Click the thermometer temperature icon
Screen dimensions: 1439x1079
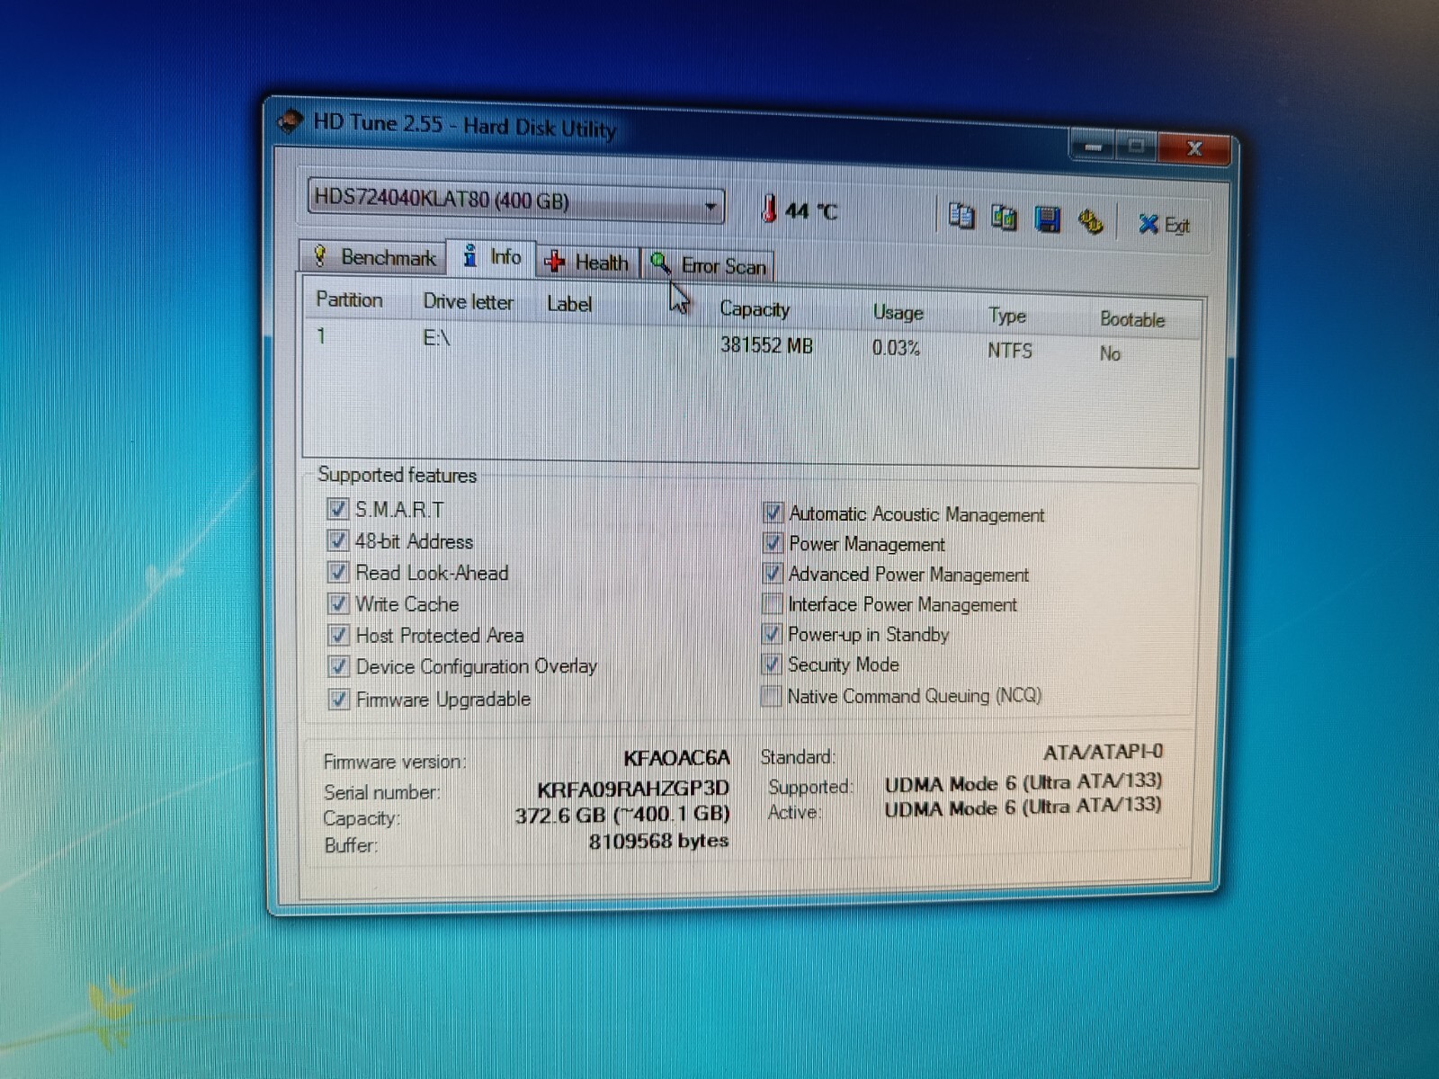click(x=768, y=209)
